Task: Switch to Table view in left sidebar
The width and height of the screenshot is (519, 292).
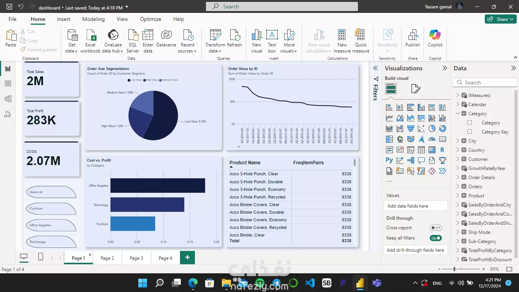Action: point(8,84)
